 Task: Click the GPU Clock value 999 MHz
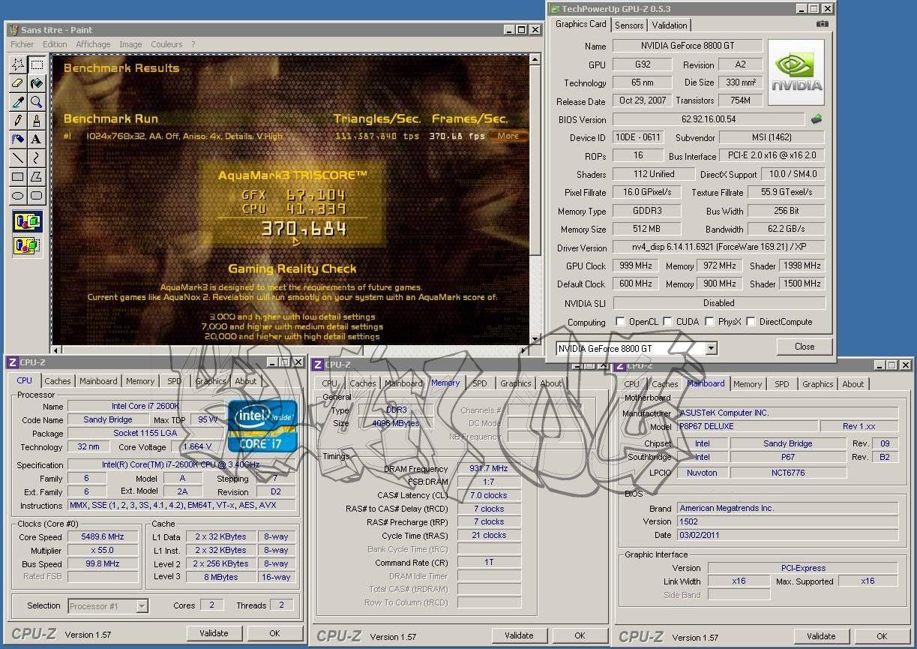636,266
